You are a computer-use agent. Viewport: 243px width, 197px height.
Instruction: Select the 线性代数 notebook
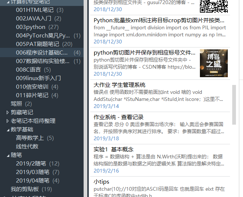click(27, 147)
